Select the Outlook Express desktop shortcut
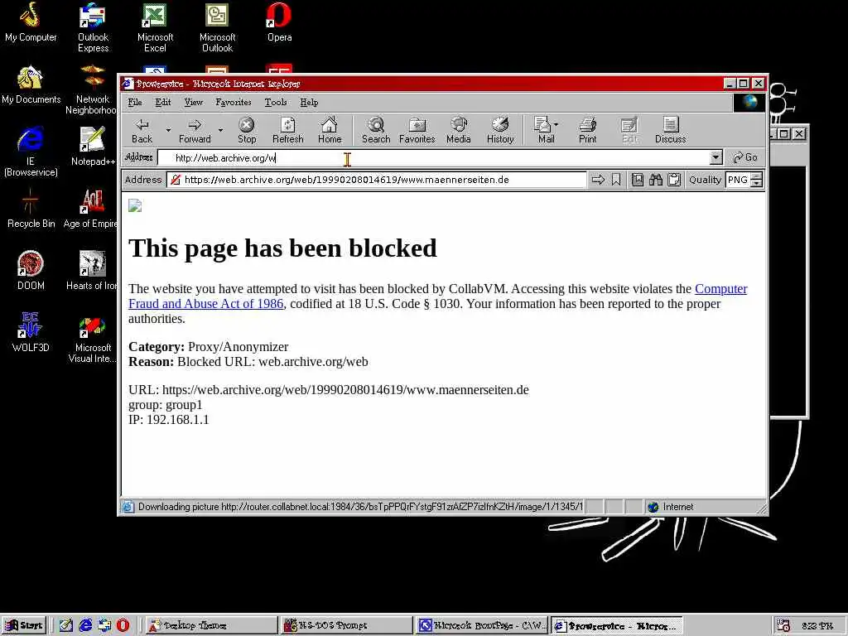 [x=93, y=27]
